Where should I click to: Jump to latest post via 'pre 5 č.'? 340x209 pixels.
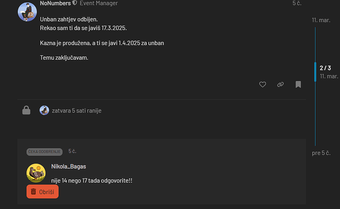click(321, 153)
